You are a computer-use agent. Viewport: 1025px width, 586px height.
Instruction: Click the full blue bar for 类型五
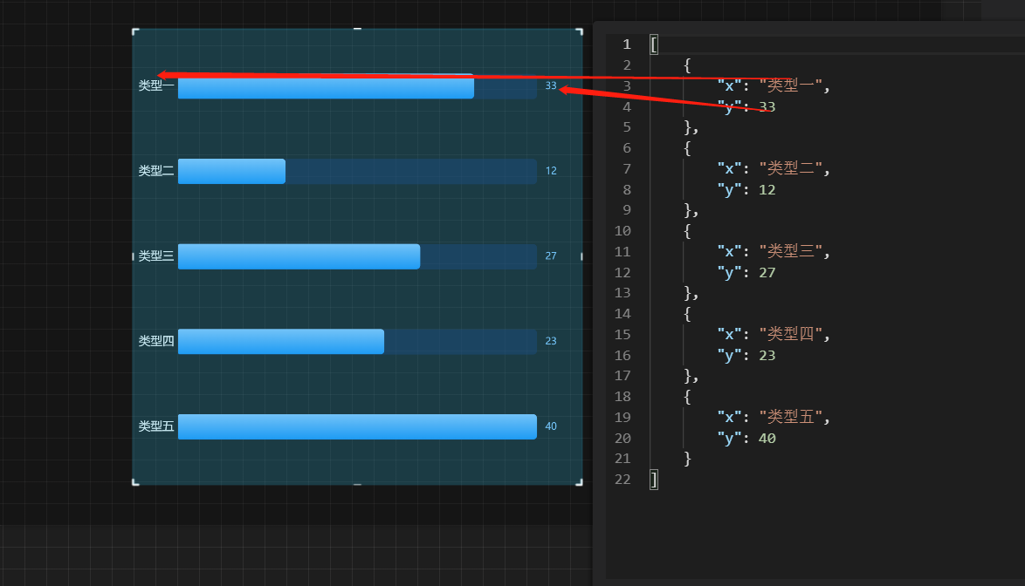(x=357, y=426)
